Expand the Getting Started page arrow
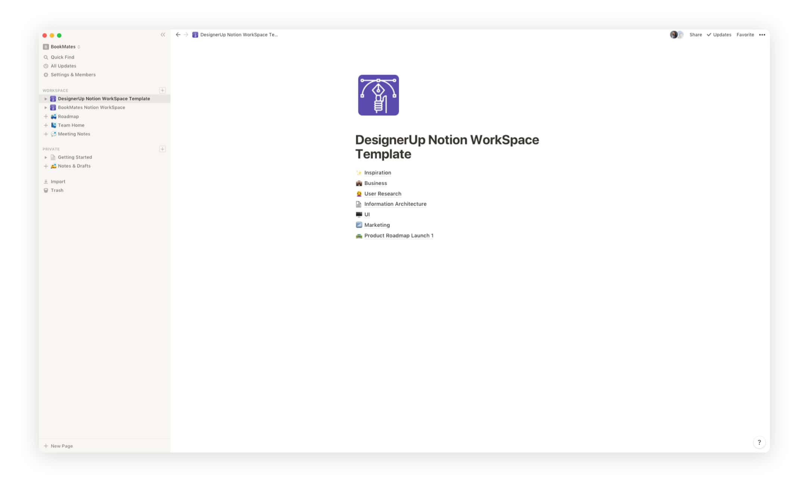The width and height of the screenshot is (809, 482). click(46, 158)
